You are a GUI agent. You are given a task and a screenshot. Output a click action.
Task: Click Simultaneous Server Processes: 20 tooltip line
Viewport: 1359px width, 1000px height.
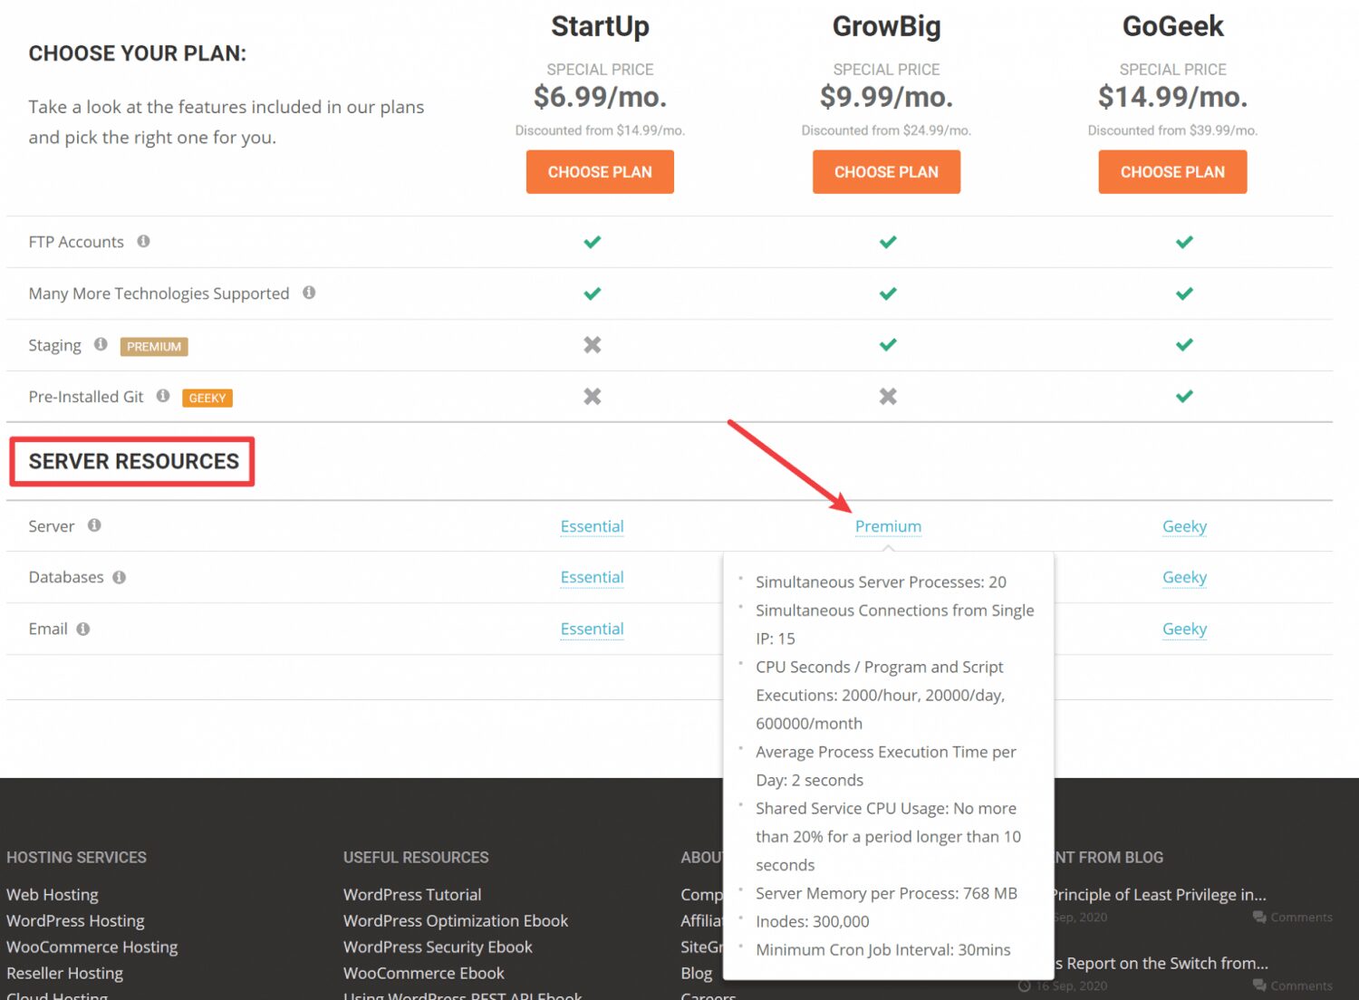click(x=881, y=582)
